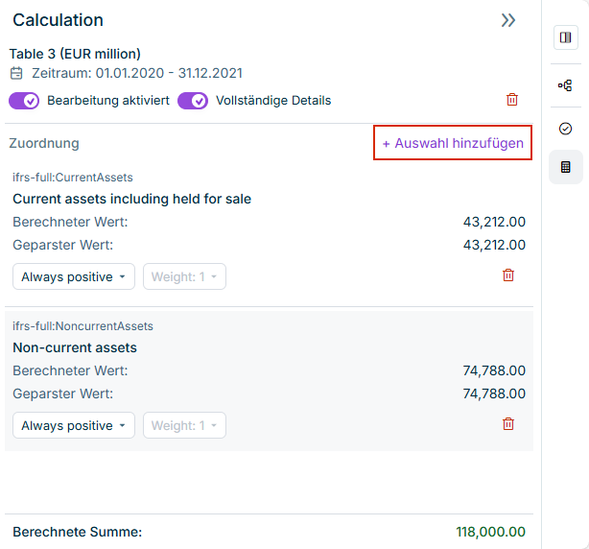This screenshot has height=549, width=589.
Task: Open the validation checkmark icon in sidebar
Action: [x=565, y=129]
